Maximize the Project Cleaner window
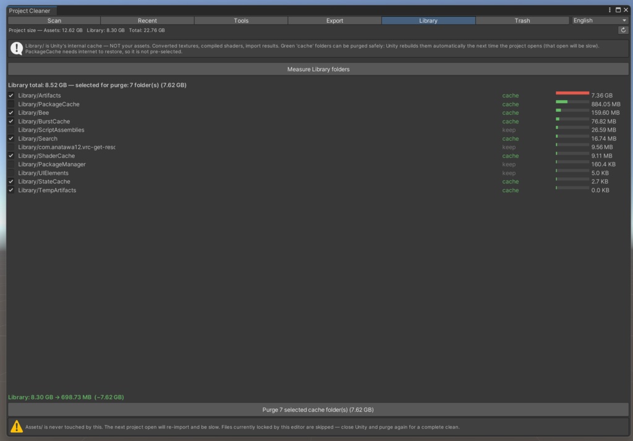633x441 pixels. [618, 10]
